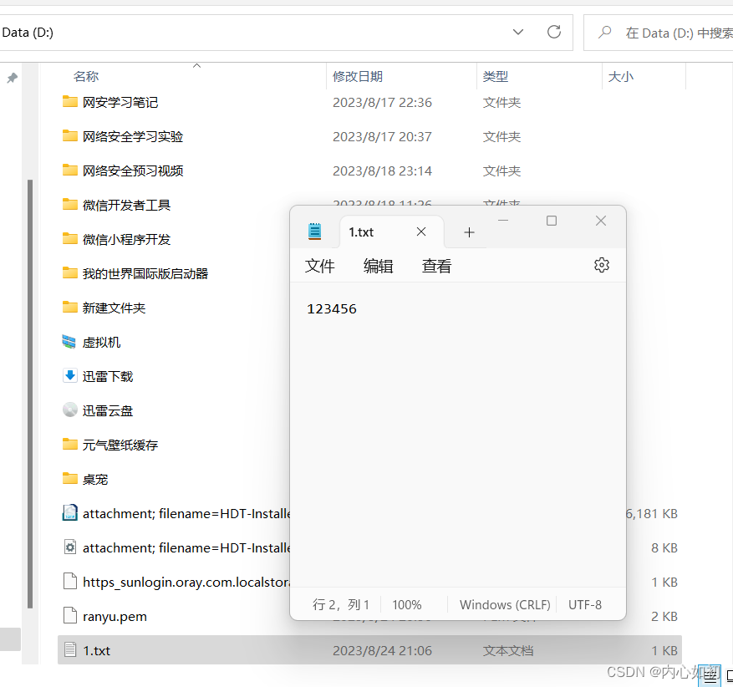Maximize the Notepad window

(x=552, y=221)
